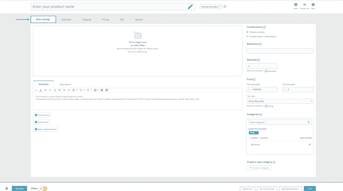Click the Categories help icon
This screenshot has height=191, width=343.
tap(261, 114)
